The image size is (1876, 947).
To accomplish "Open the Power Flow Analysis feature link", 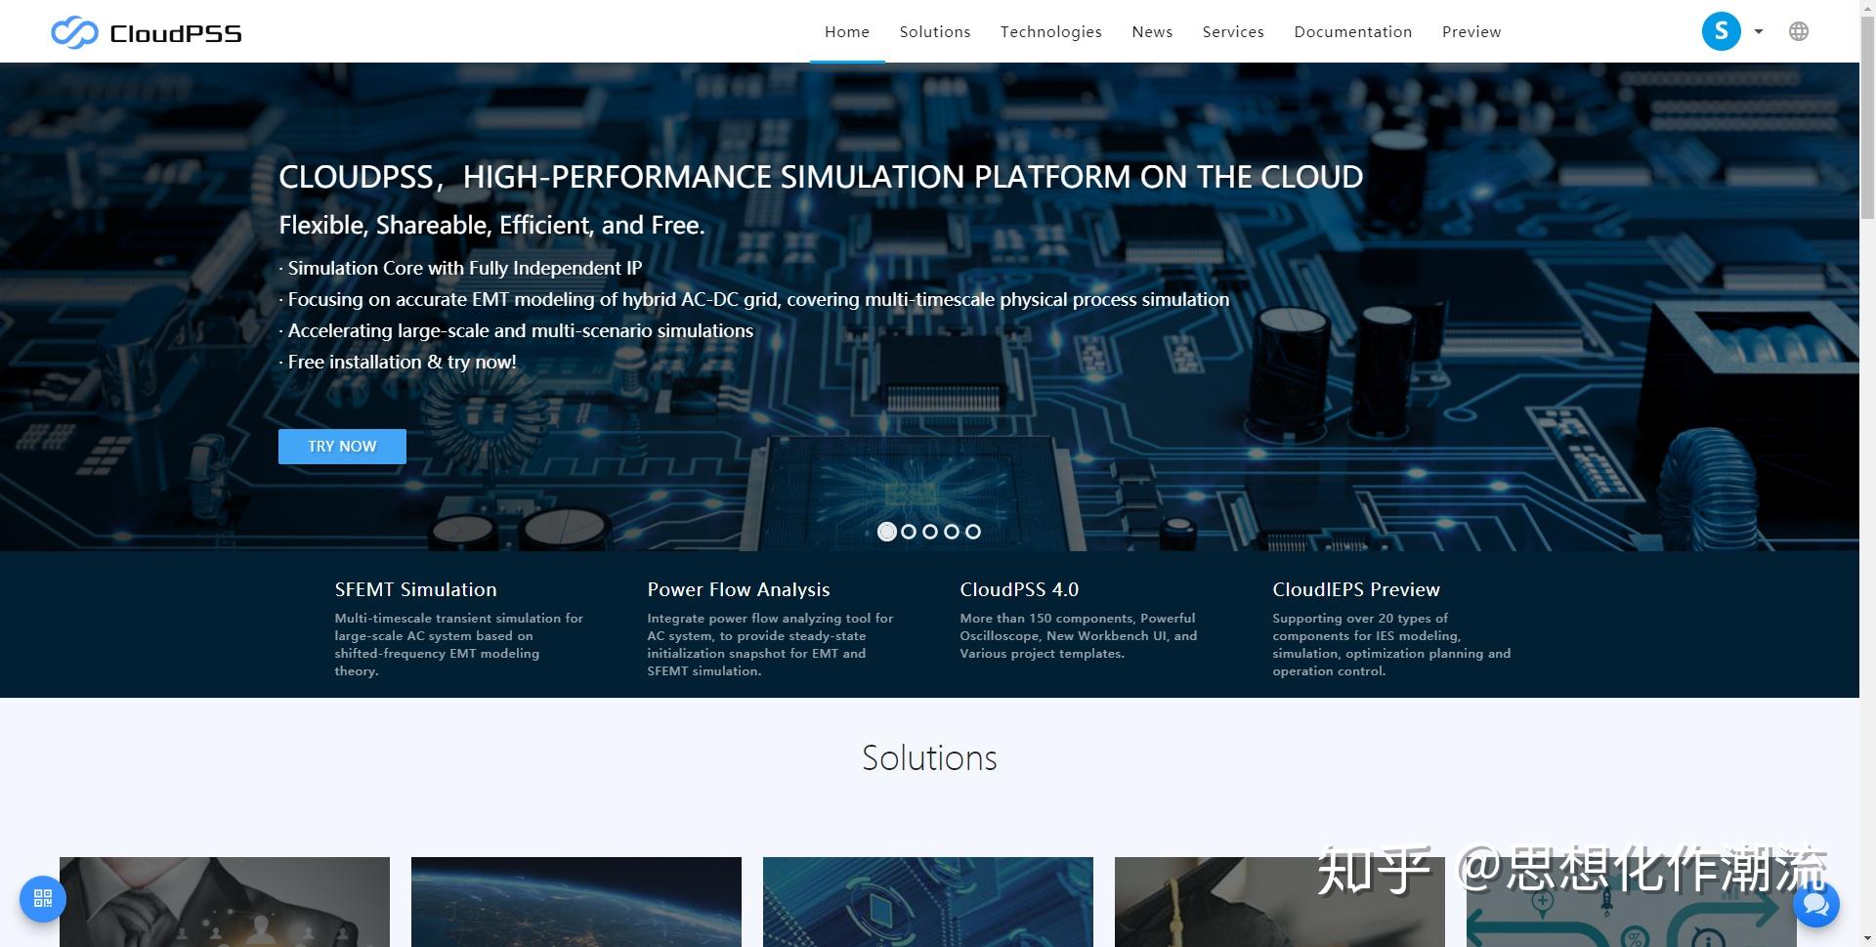I will coord(739,589).
